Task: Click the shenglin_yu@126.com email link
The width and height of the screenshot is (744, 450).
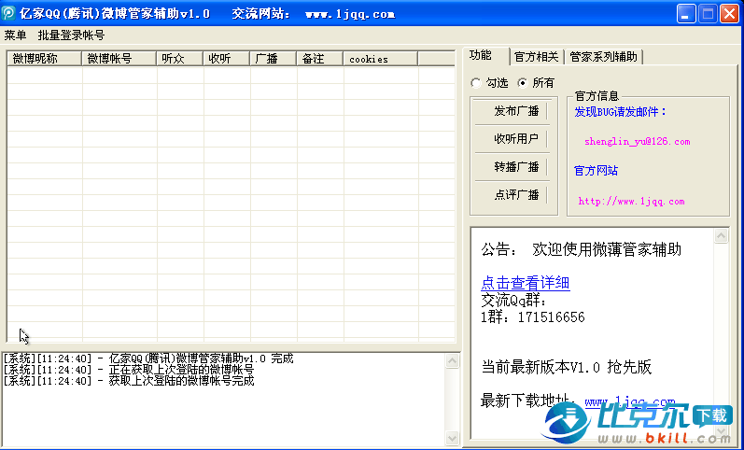Action: (x=637, y=142)
